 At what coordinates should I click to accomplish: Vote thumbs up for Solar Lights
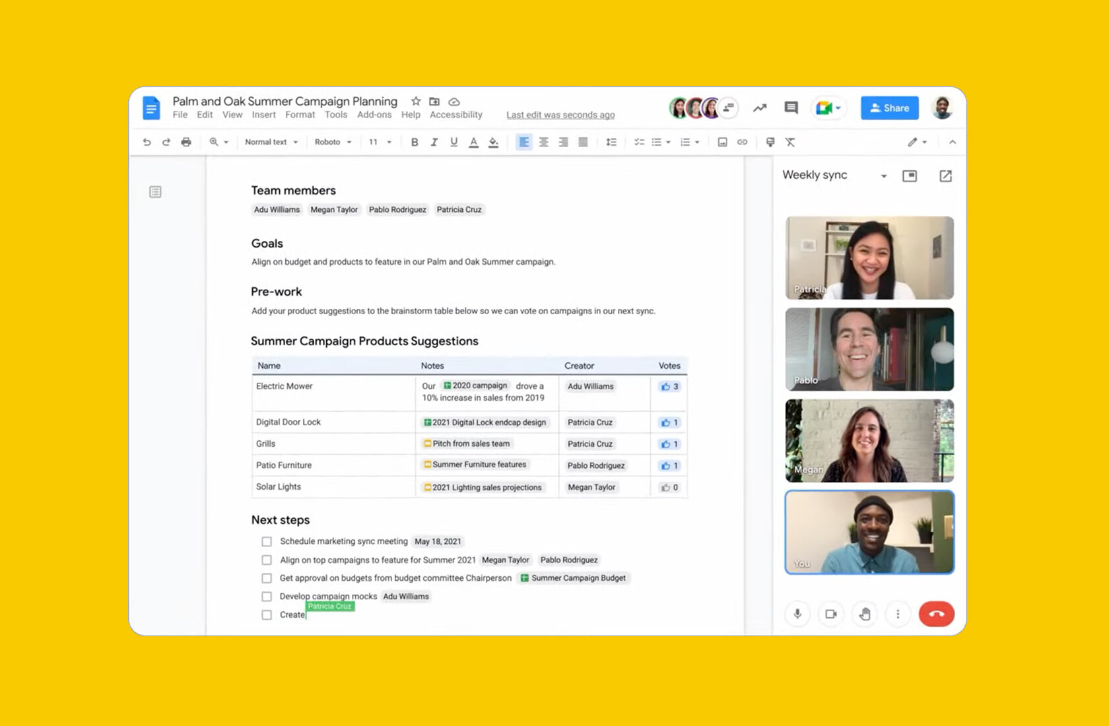point(669,487)
